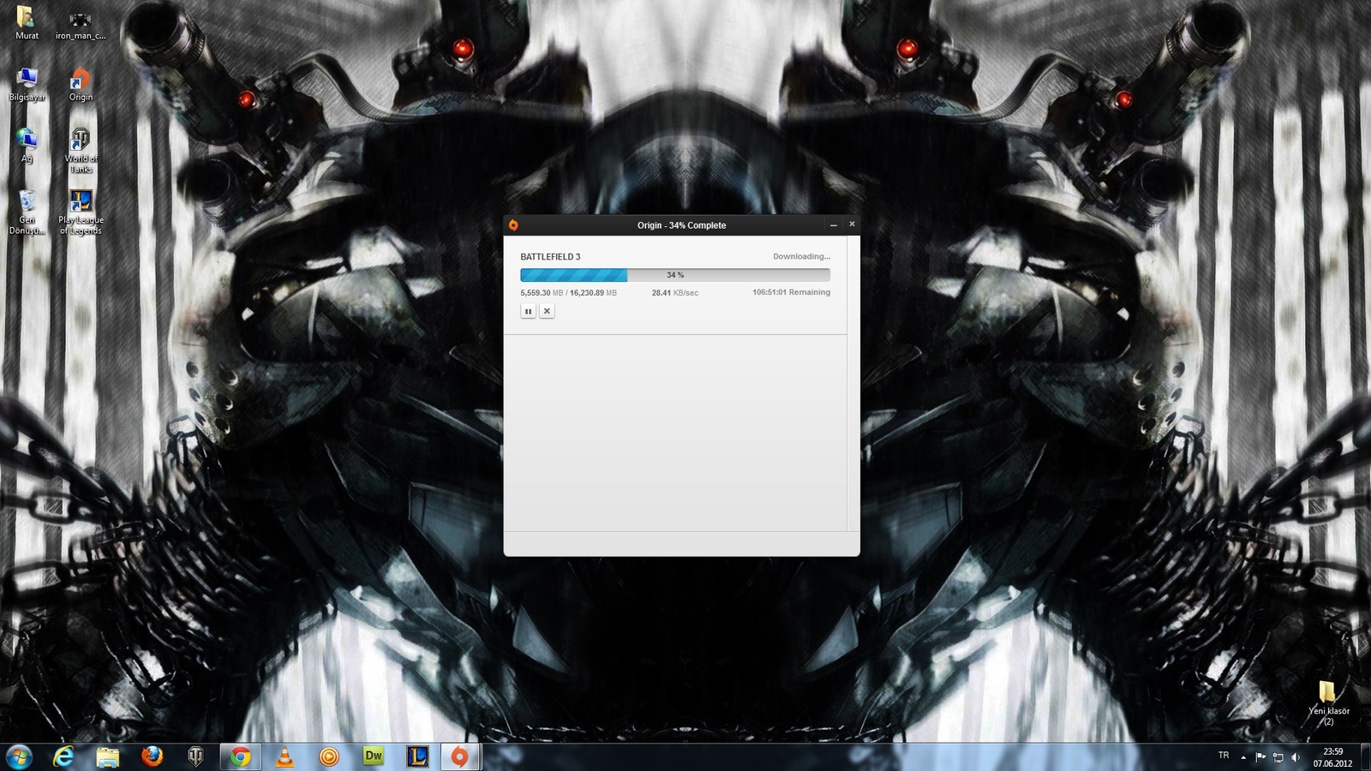Click the 5,559.30 MB downloaded size text
Screen dimensions: 1371x771
[542, 293]
